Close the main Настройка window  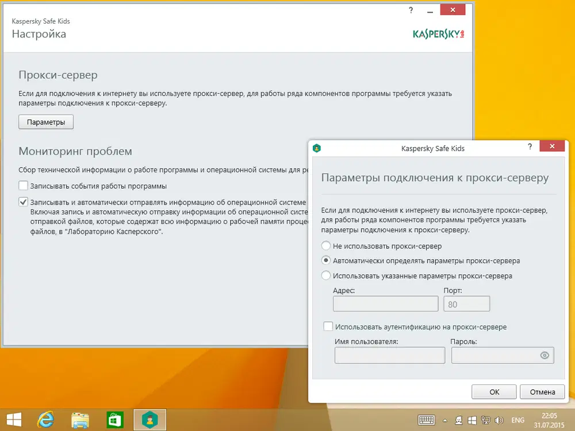coord(453,10)
